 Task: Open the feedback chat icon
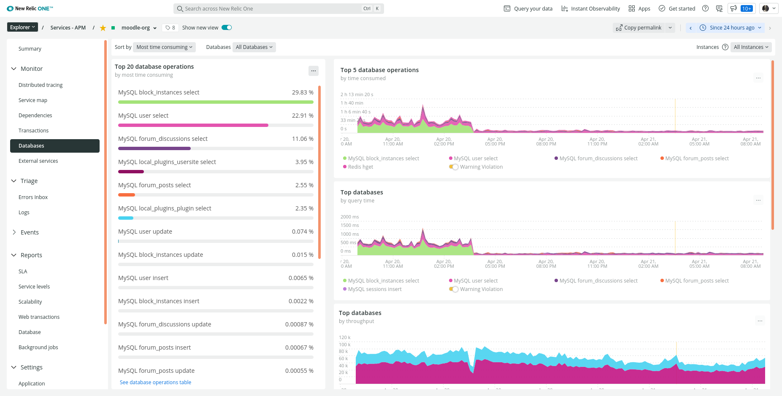point(719,8)
